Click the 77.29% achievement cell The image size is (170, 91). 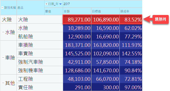coord(131,36)
